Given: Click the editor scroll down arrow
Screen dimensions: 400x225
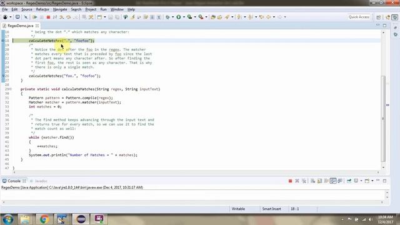Looking at the screenshot, I should (383, 167).
